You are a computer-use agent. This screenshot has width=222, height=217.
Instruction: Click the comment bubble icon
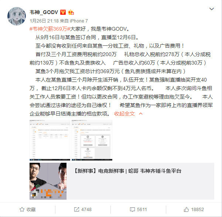point(132,210)
